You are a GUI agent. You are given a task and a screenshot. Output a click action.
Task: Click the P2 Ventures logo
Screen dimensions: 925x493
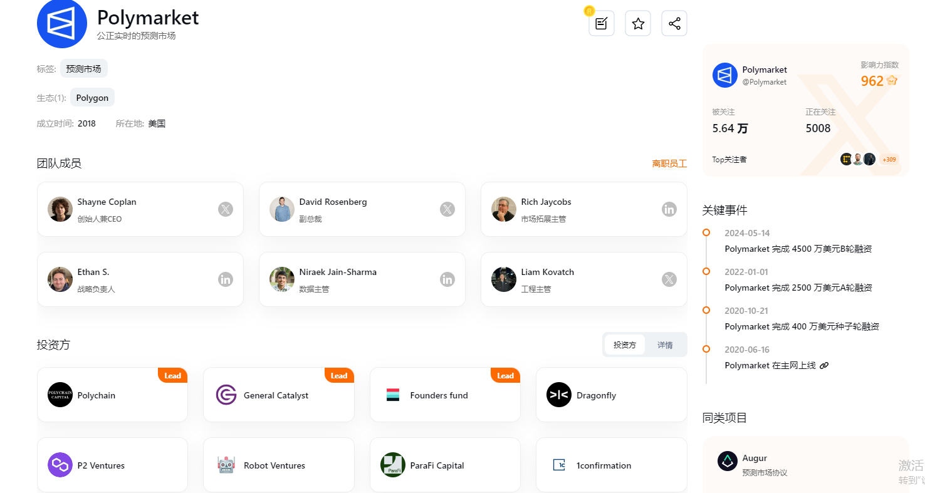click(x=60, y=465)
